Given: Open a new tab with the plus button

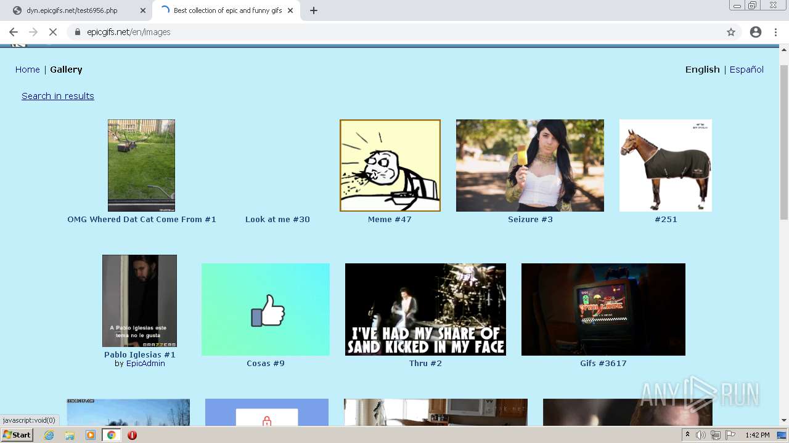Looking at the screenshot, I should tap(314, 10).
